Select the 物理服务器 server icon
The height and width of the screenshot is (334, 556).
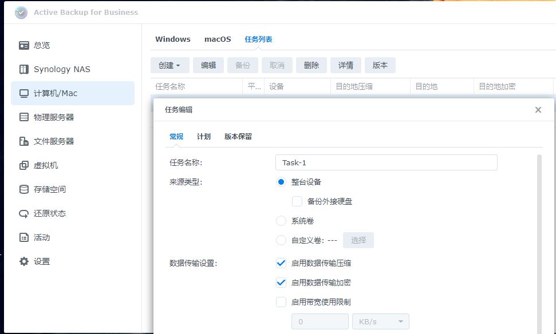tap(23, 117)
